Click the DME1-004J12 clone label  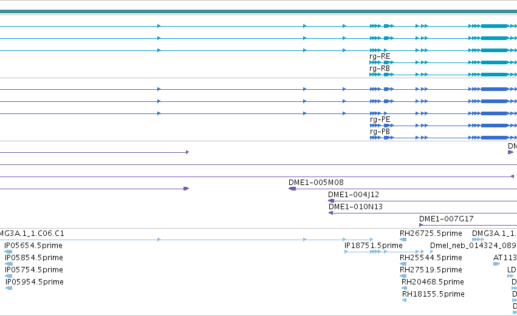pyautogui.click(x=354, y=195)
